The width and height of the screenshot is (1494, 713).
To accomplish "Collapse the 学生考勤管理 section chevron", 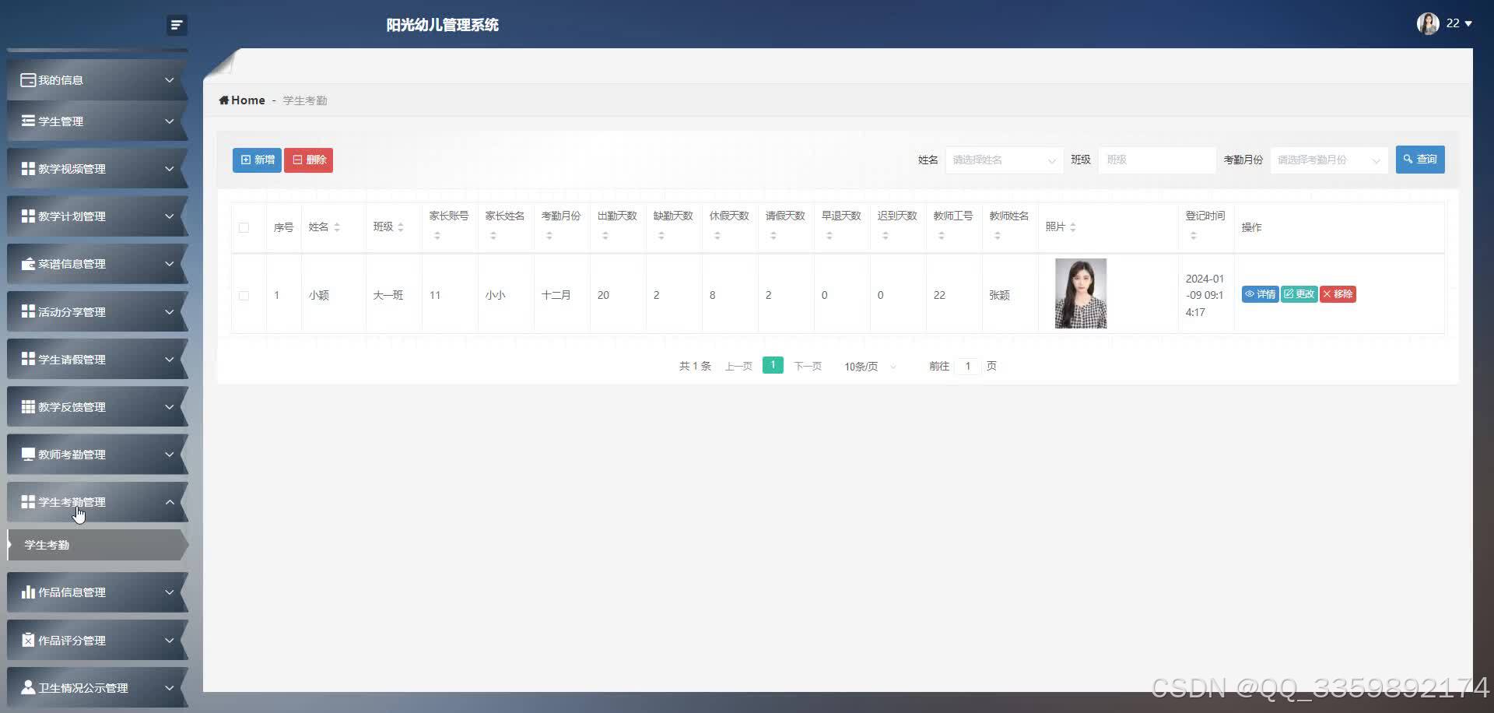I will coord(170,502).
